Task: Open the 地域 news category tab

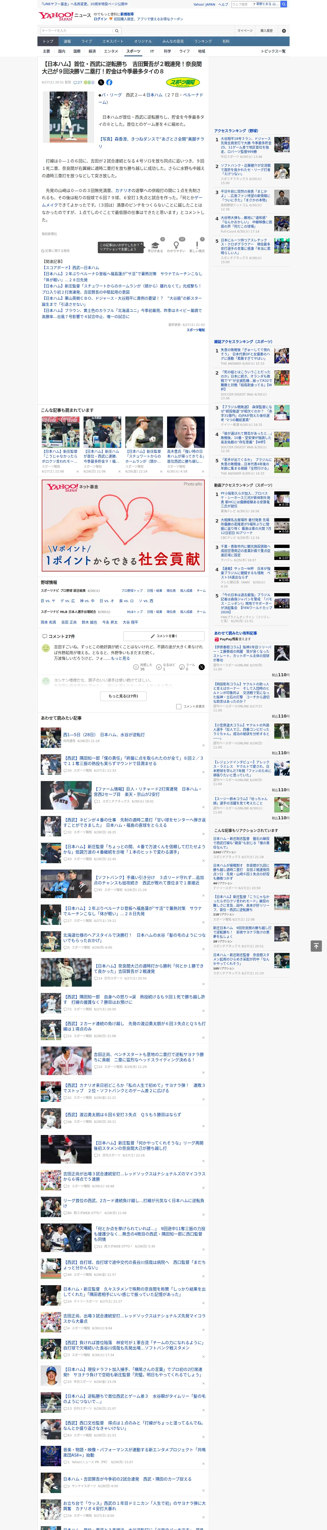Action: coord(201,51)
